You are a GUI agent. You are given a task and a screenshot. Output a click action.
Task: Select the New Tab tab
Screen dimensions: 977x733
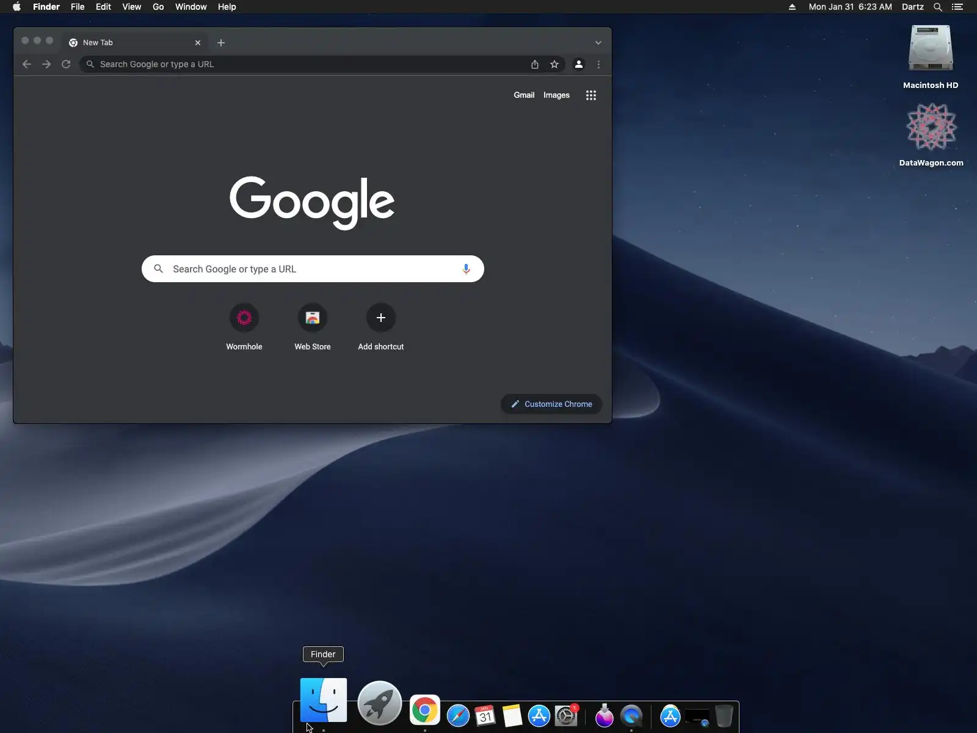point(135,43)
